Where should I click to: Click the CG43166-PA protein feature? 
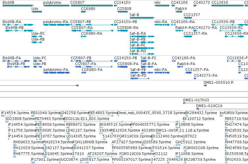pos(174,61)
